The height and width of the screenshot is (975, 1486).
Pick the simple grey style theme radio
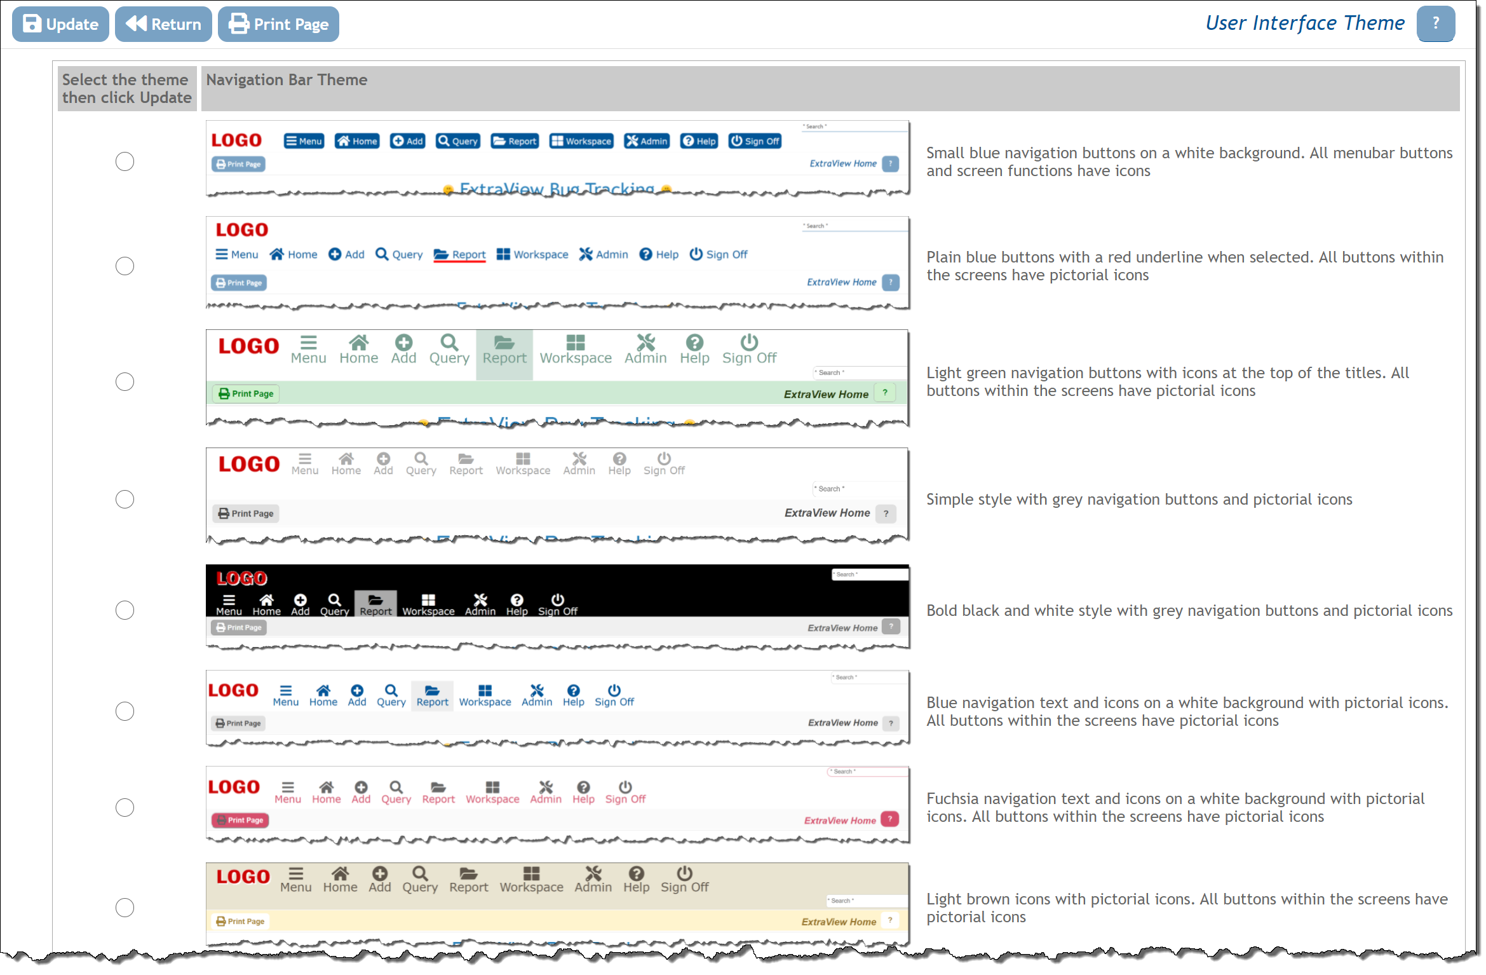[125, 499]
